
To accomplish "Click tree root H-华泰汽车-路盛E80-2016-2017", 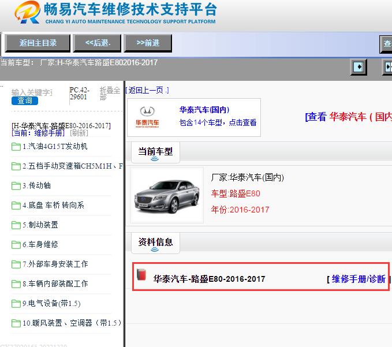I will [x=61, y=125].
